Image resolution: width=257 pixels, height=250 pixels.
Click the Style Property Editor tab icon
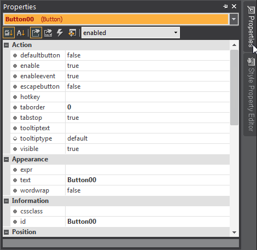pos(251,62)
